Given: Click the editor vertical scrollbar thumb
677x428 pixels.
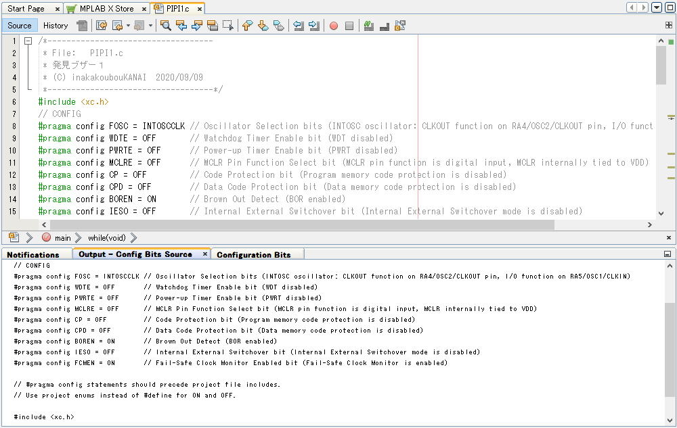Looking at the screenshot, I should 661,65.
